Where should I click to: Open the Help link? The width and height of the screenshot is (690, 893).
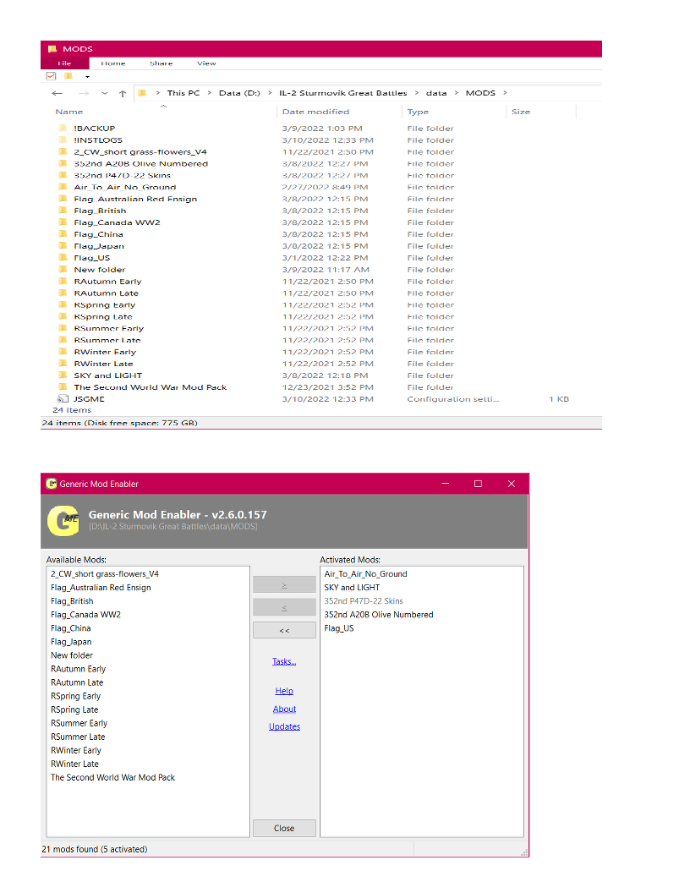(x=284, y=691)
